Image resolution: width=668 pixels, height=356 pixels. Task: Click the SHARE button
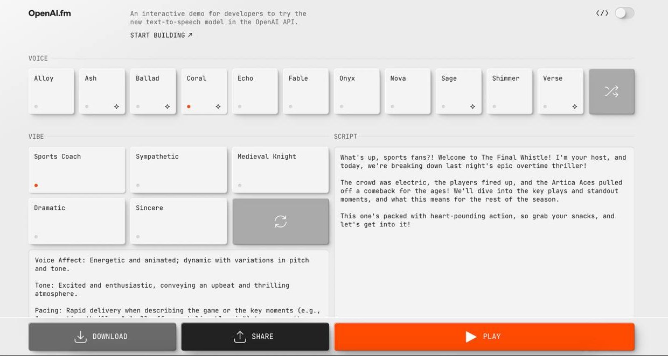pyautogui.click(x=255, y=337)
